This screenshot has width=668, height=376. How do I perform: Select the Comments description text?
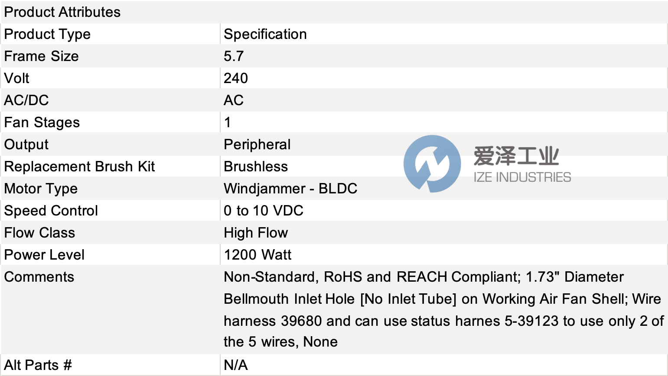click(x=444, y=309)
